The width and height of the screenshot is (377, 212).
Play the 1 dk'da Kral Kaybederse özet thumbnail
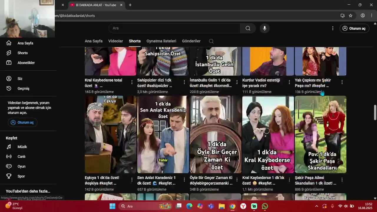coord(268,134)
